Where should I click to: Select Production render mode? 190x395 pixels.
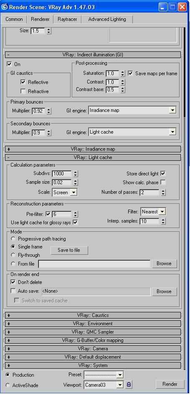point(8,375)
